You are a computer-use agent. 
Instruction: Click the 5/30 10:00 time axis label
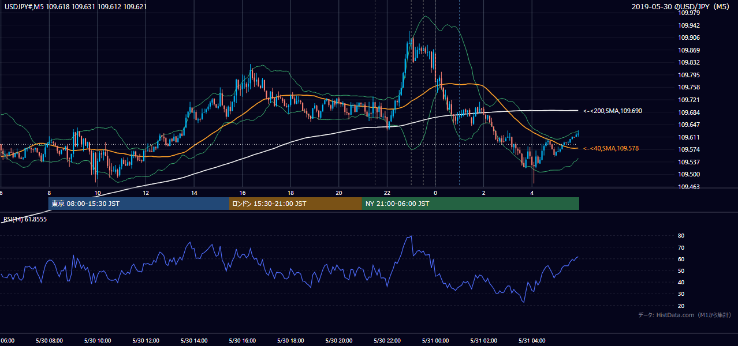pyautogui.click(x=98, y=341)
